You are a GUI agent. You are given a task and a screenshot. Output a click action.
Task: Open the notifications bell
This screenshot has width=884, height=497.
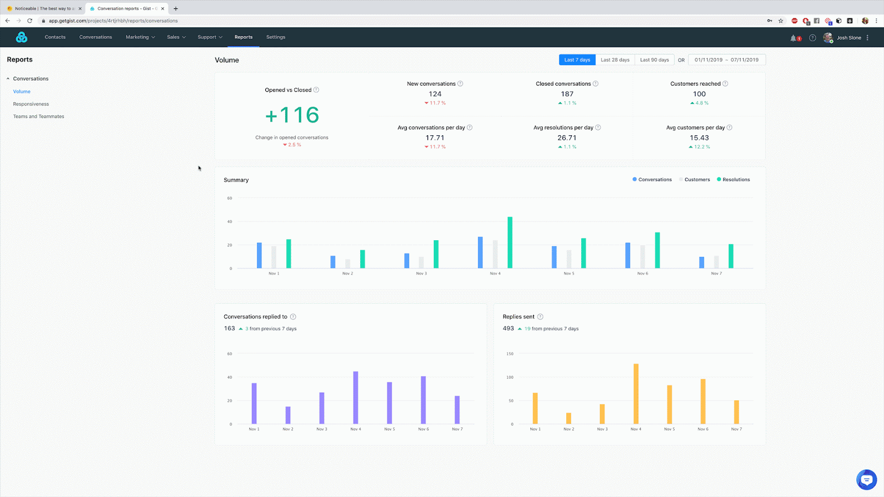794,38
